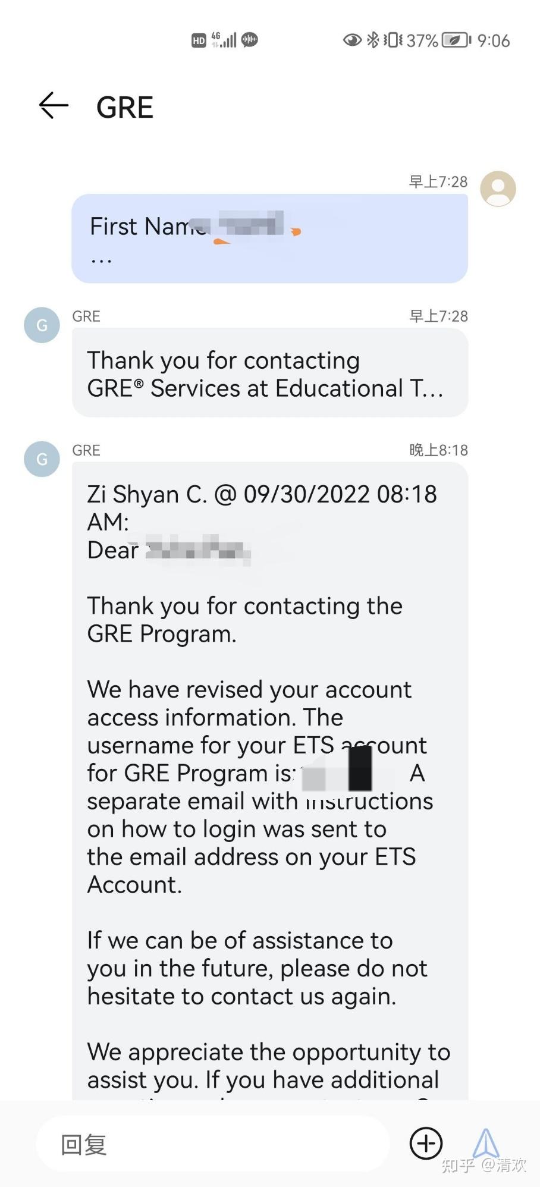540x1187 pixels.
Task: Tap the speaker notification icon in status bar
Action: tap(250, 40)
